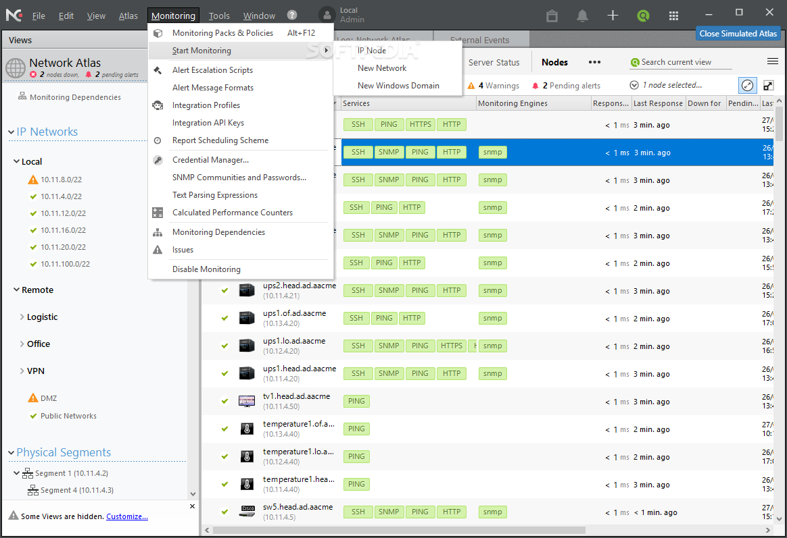Open the Tools menu

coord(219,16)
